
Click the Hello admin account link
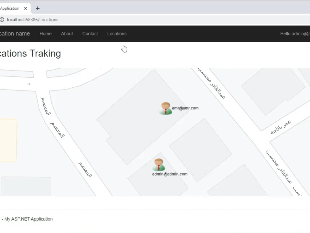295,34
